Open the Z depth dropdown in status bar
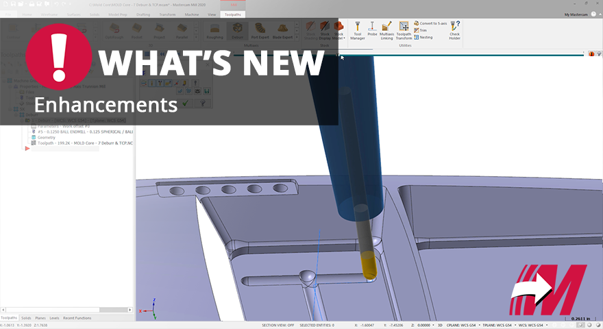 click(x=433, y=326)
